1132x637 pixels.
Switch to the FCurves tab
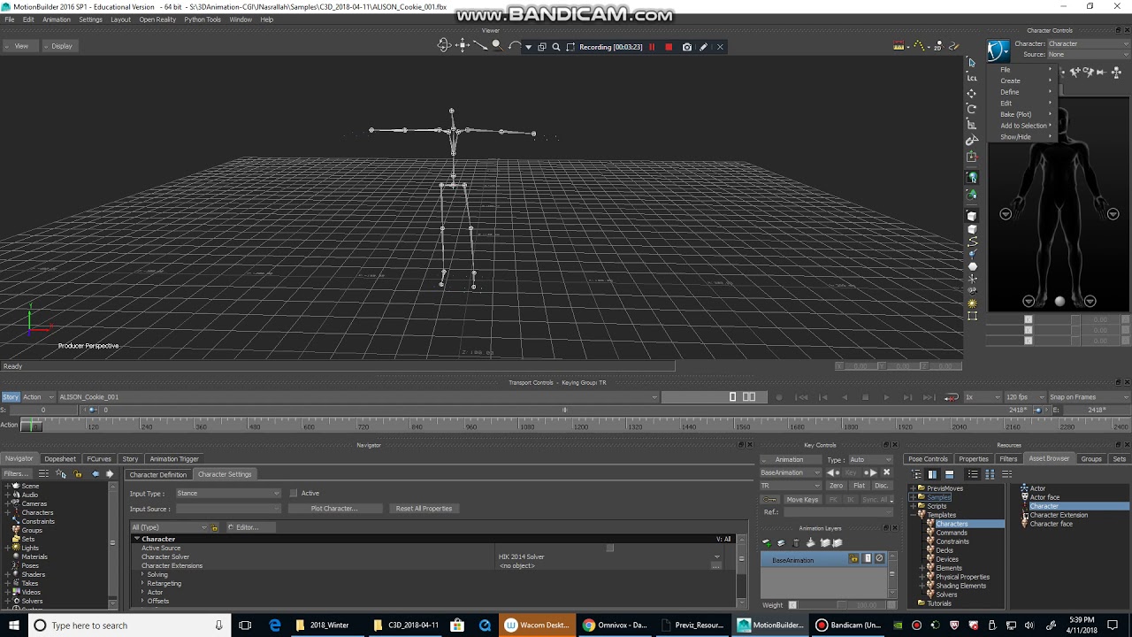pyautogui.click(x=99, y=458)
